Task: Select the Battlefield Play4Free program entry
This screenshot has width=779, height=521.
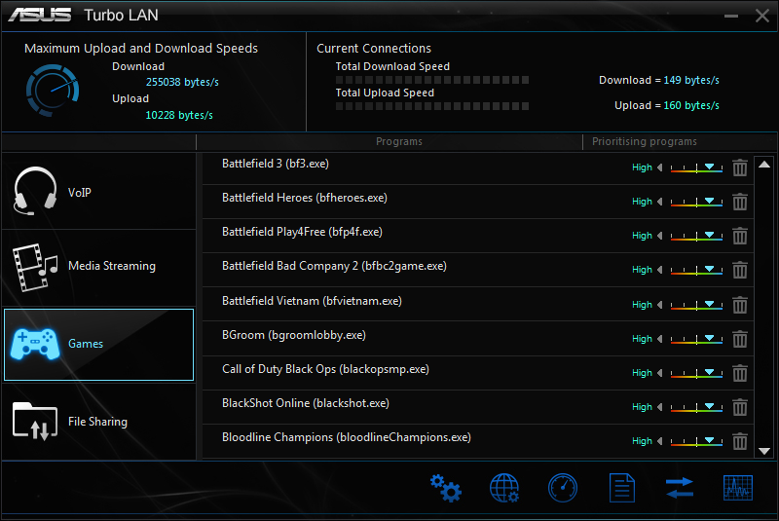Action: [302, 232]
